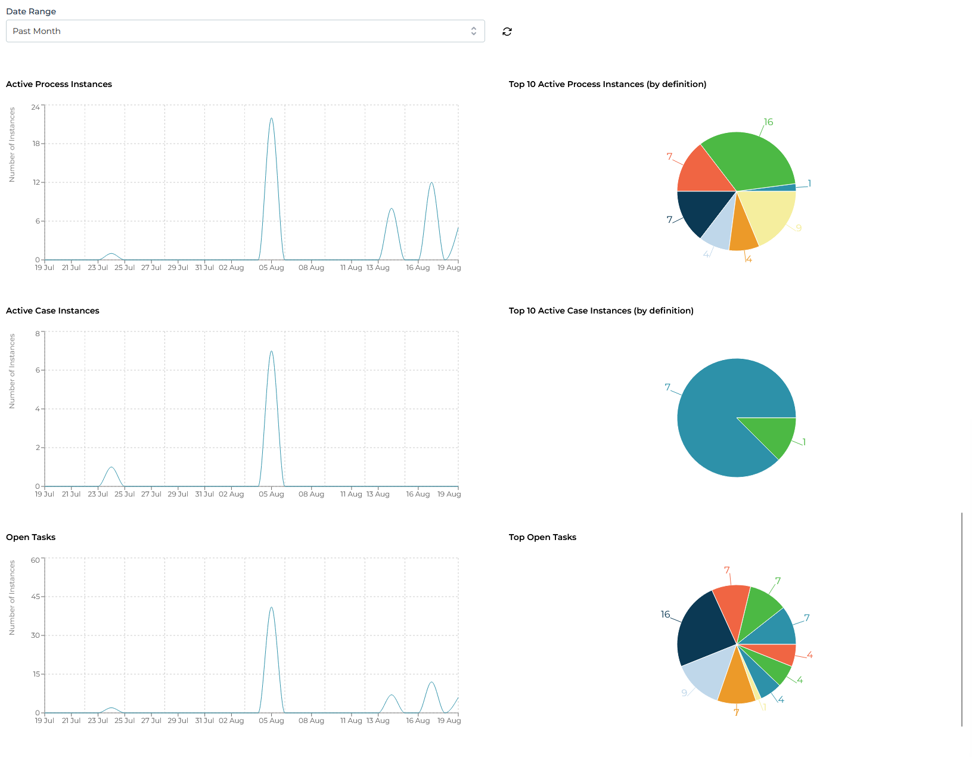Click the refresh icon next to Date Range

(x=506, y=31)
